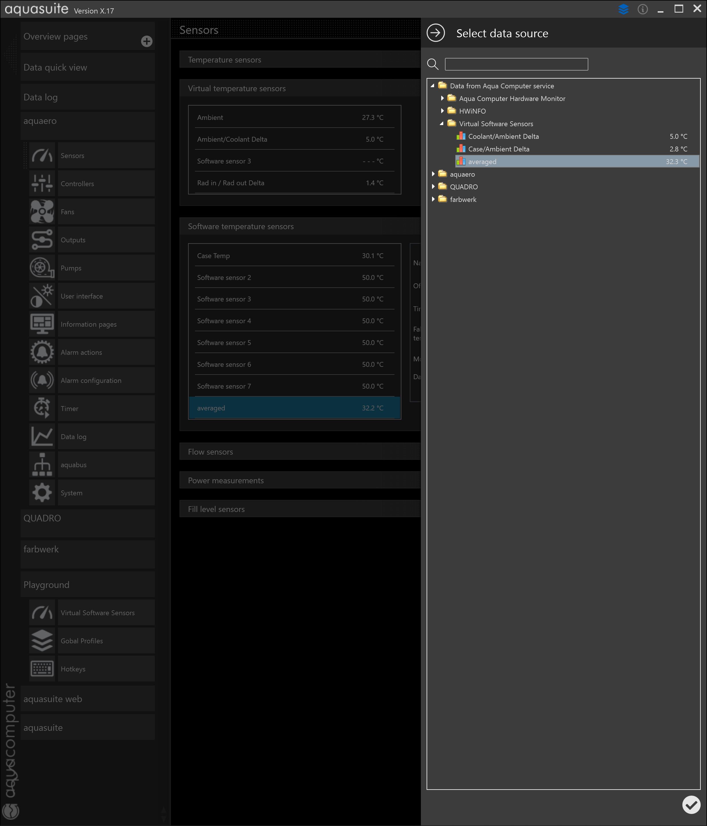Screen dimensions: 707x826
Task: Collapse the Data from Aqua Computer service node
Action: point(432,86)
